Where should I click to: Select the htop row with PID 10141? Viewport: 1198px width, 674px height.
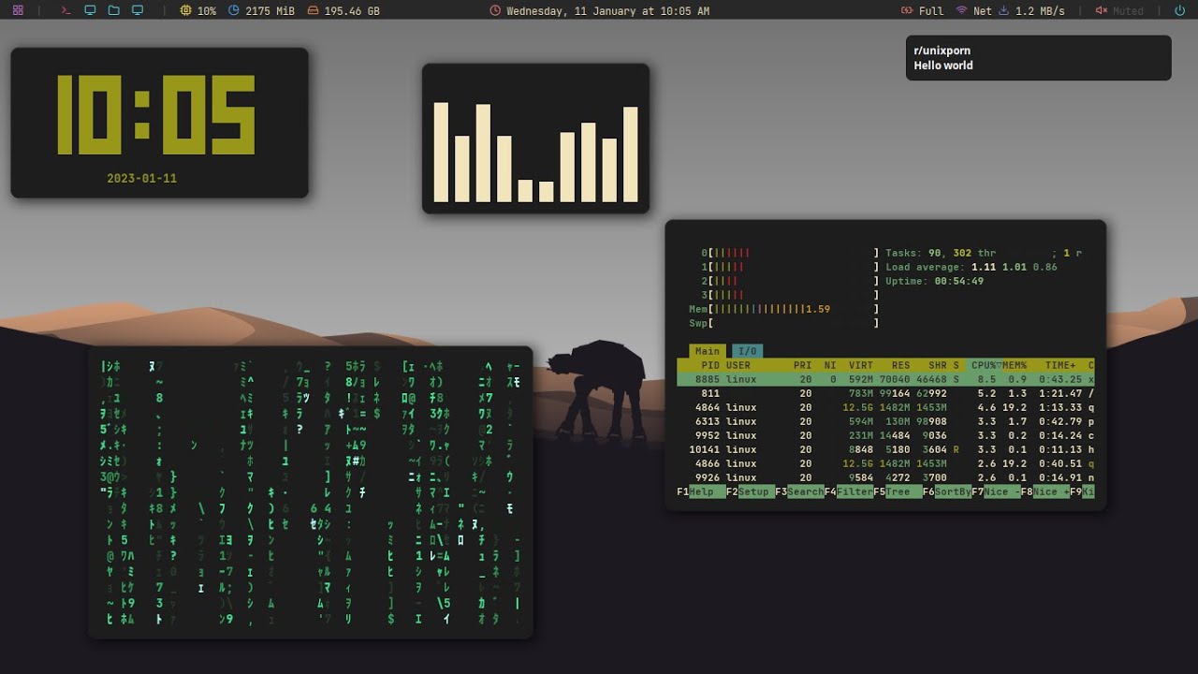[x=885, y=449]
